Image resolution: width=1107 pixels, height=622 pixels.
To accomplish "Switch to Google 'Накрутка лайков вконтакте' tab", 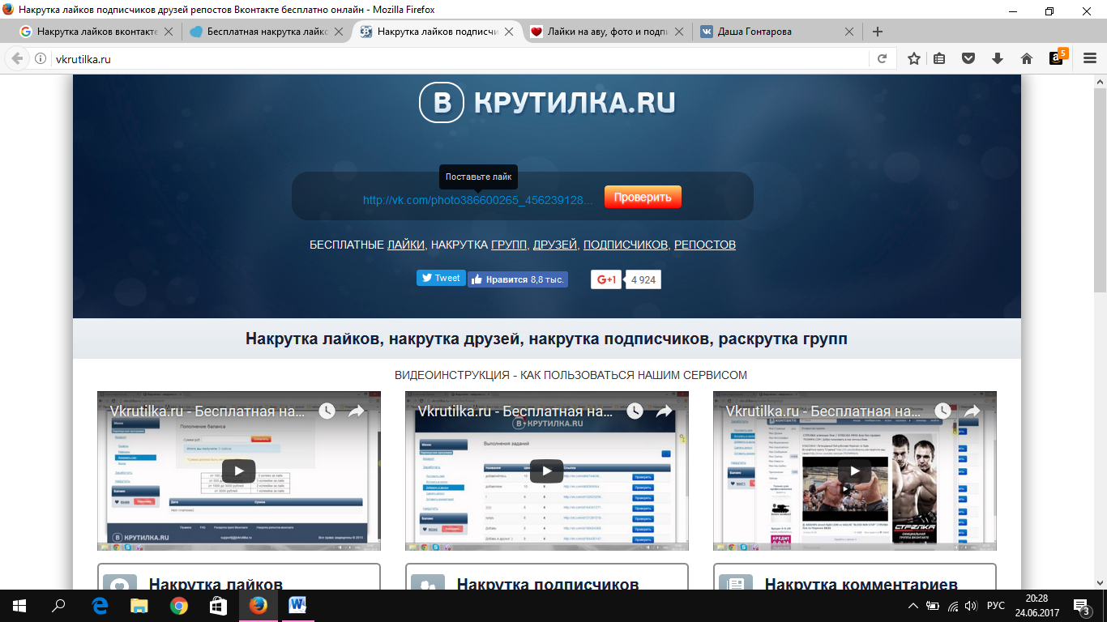I will pyautogui.click(x=97, y=32).
